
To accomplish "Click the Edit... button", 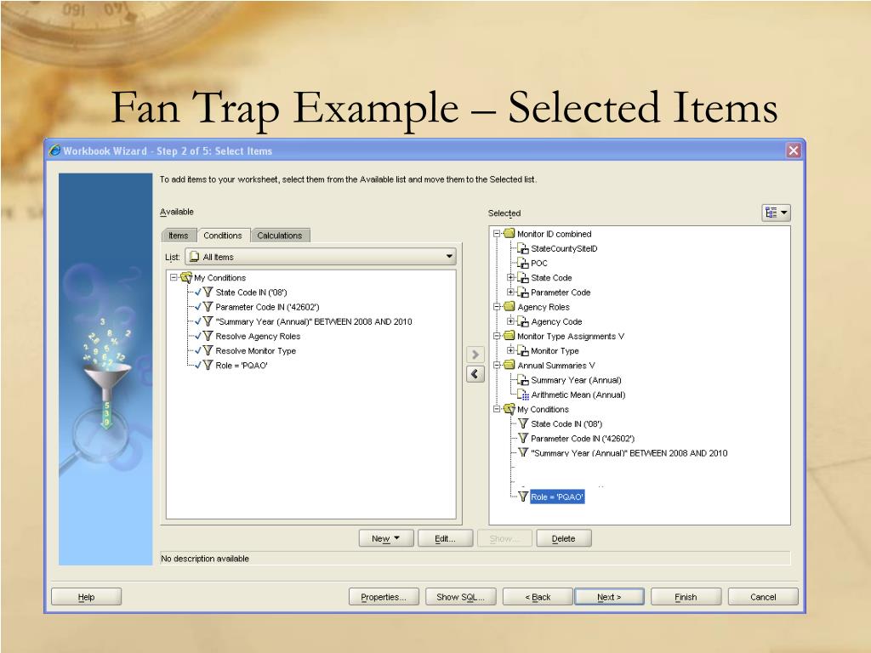I will click(446, 538).
